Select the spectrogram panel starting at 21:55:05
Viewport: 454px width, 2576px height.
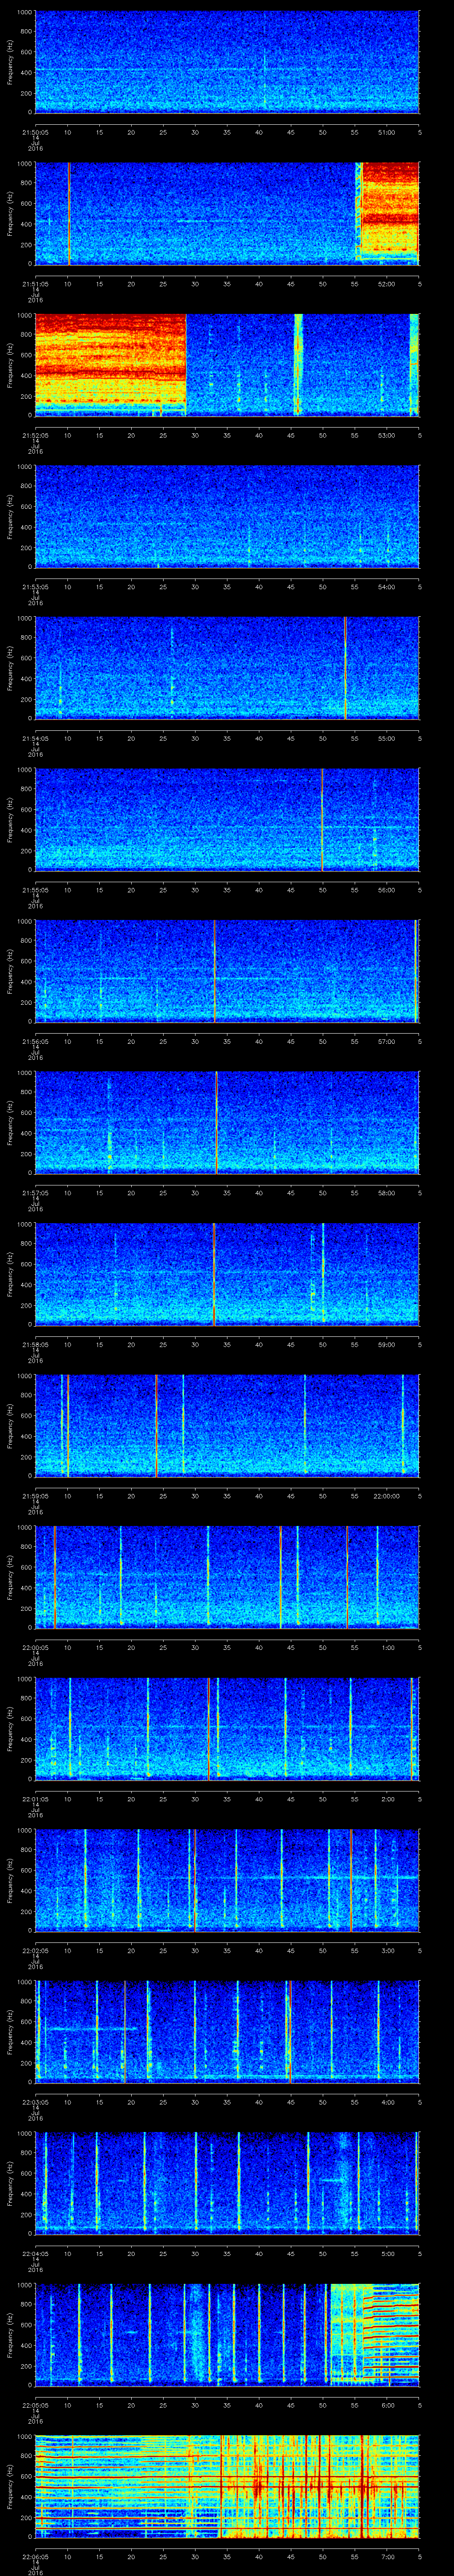(x=227, y=820)
